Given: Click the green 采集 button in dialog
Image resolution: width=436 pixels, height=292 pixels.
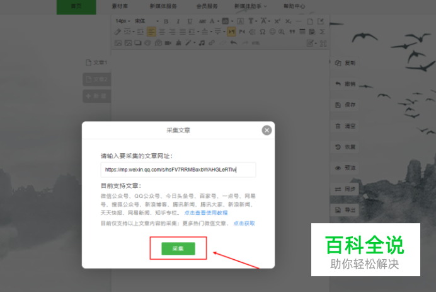Looking at the screenshot, I should click(x=178, y=248).
